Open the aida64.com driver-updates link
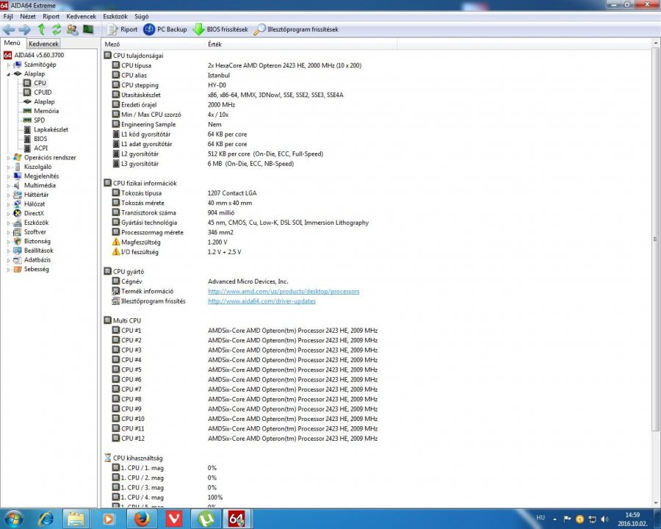661x529 pixels. [261, 301]
